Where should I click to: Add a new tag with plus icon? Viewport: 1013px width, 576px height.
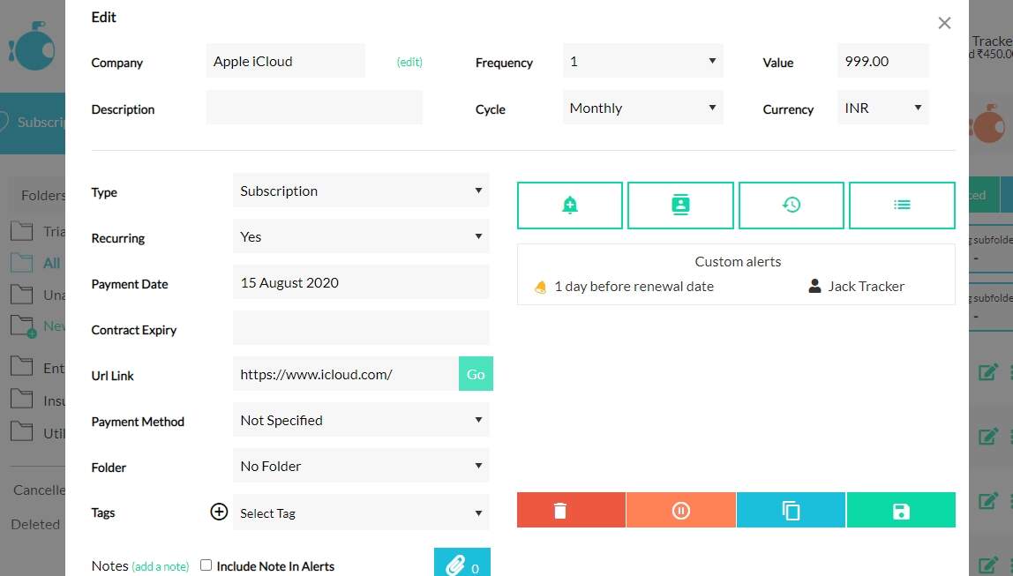point(219,512)
